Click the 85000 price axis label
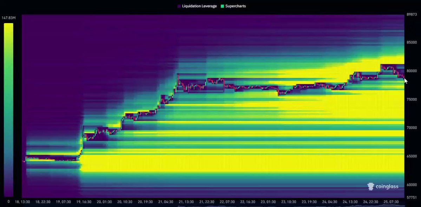The height and width of the screenshot is (207, 421). [x=412, y=42]
